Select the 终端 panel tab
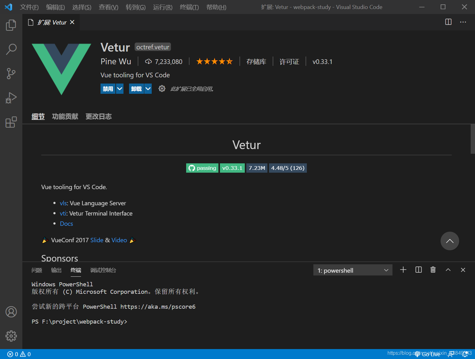 coord(76,270)
